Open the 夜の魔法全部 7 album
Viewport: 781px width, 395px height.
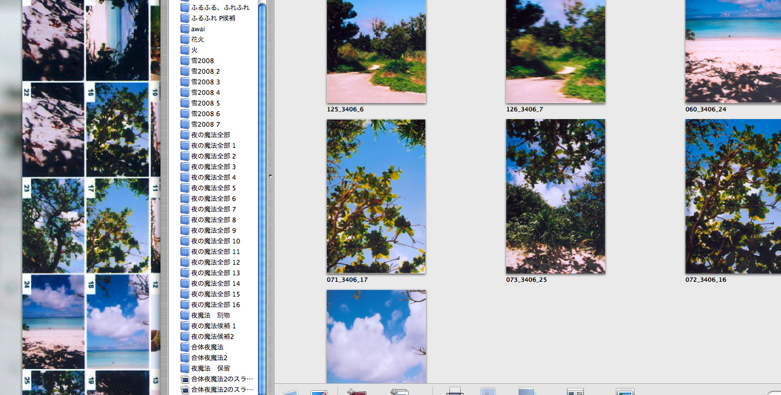coord(214,209)
